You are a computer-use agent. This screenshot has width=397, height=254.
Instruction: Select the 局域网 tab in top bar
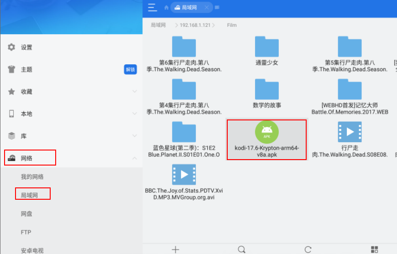[191, 8]
